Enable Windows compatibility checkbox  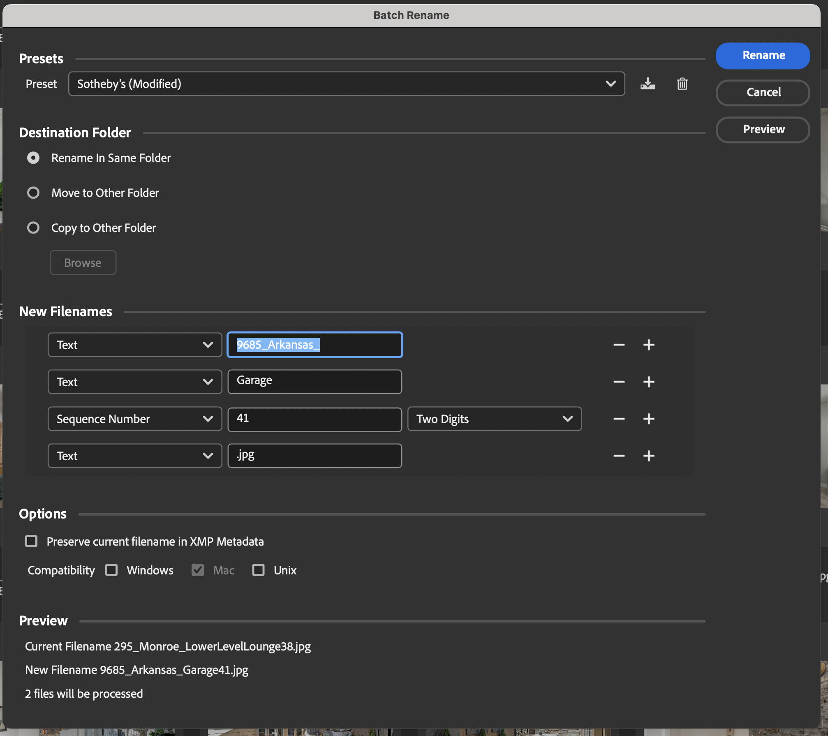click(111, 570)
